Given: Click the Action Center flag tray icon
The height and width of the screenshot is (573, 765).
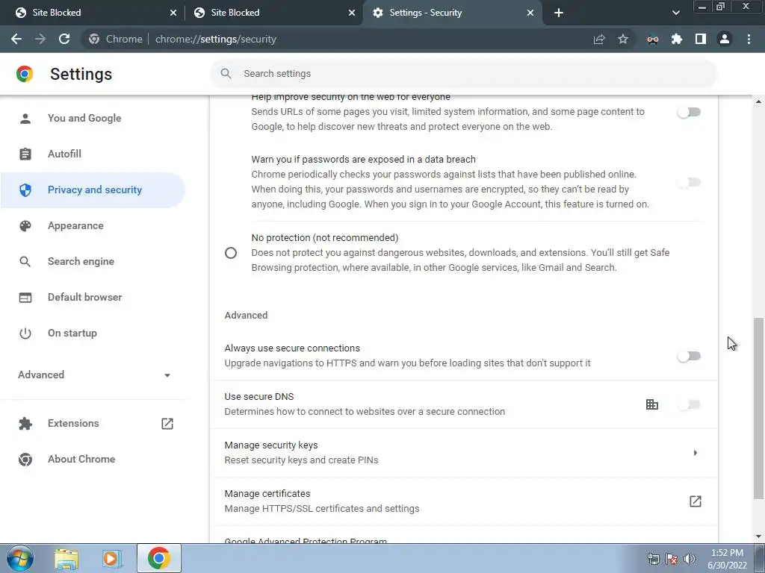Looking at the screenshot, I should 672,559.
